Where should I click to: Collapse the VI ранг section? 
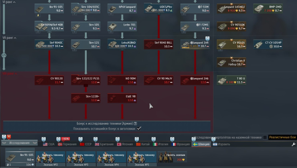click(x=9, y=2)
